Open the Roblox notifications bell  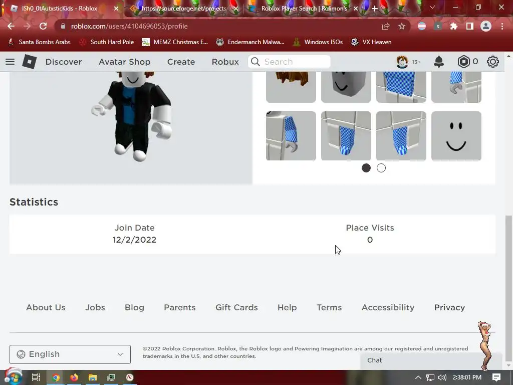click(439, 62)
